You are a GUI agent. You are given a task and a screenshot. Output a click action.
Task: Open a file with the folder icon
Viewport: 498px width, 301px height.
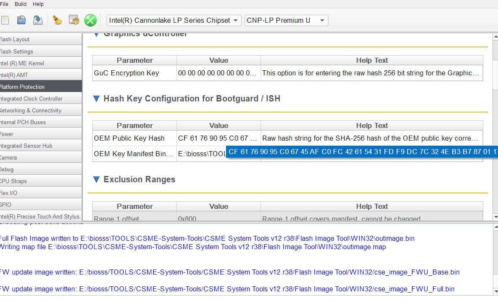(21, 20)
